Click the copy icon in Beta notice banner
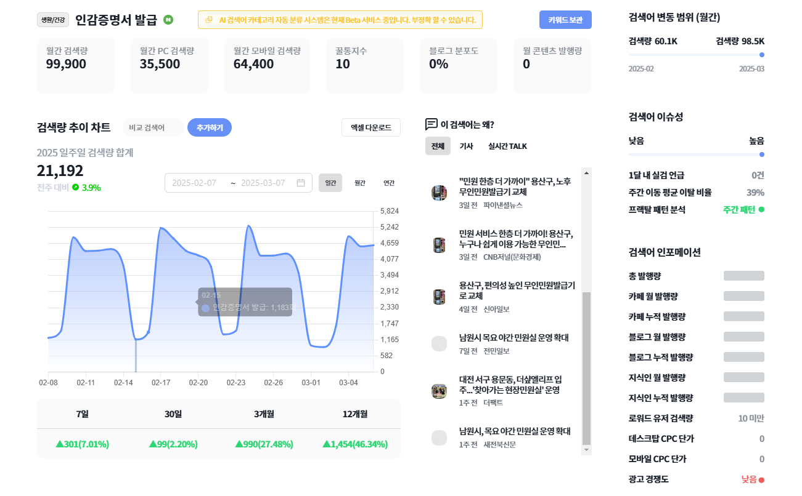 click(209, 20)
